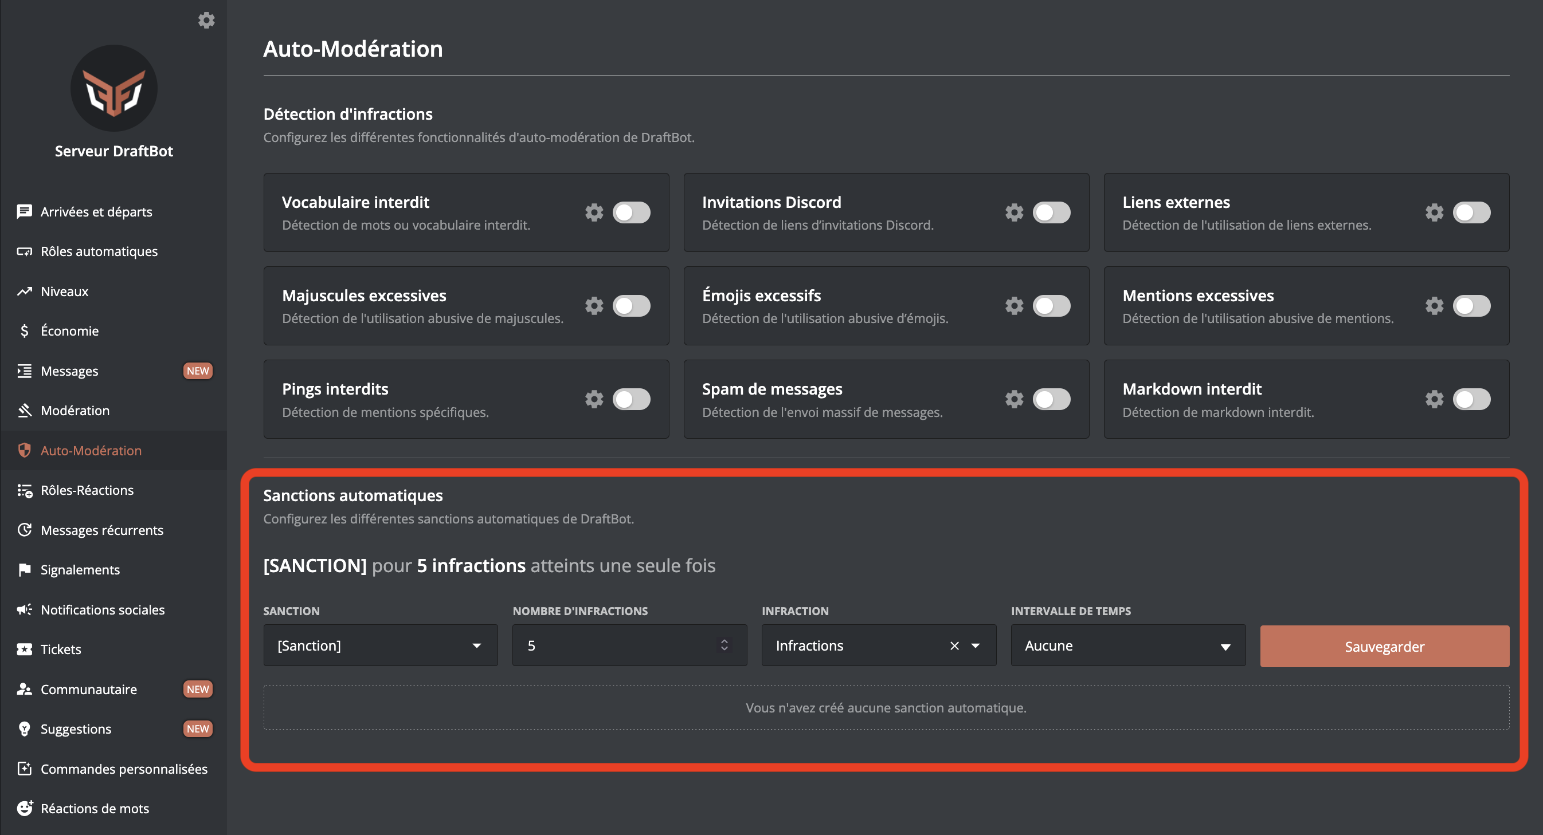Open the Niveaux settings
Screen dimensions: 1543x835
pyautogui.click(x=64, y=292)
